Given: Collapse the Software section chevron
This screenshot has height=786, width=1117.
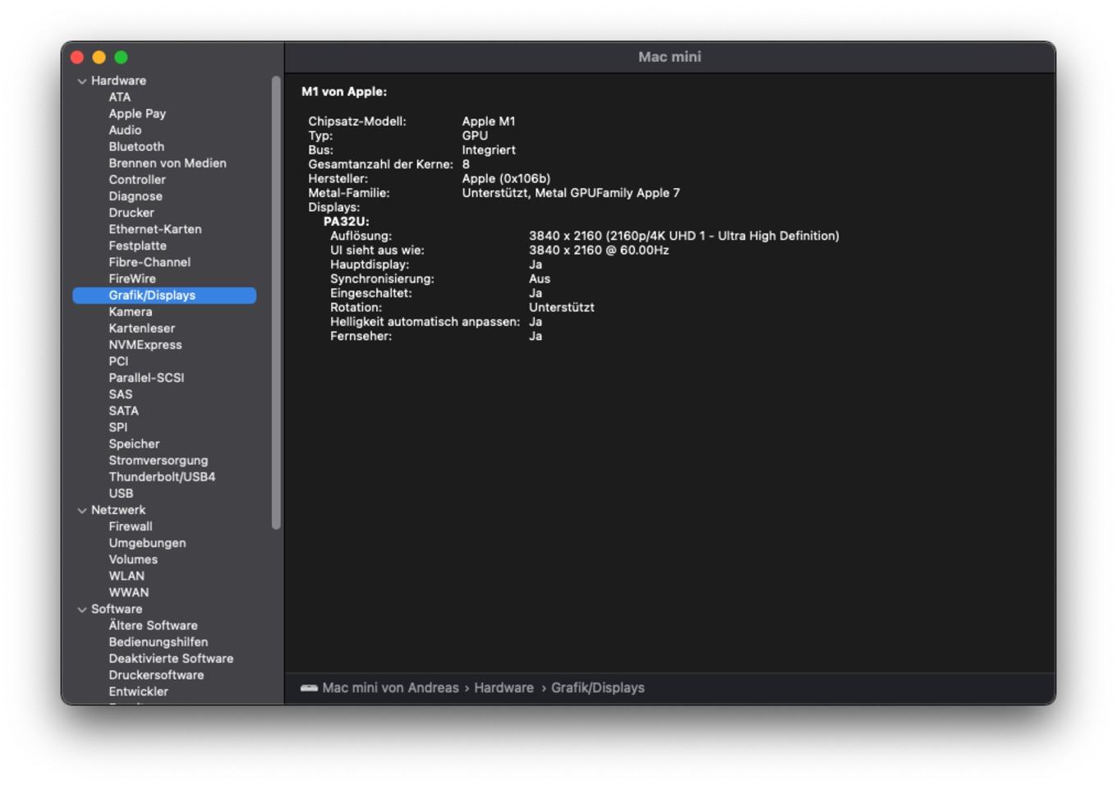Looking at the screenshot, I should pos(82,610).
